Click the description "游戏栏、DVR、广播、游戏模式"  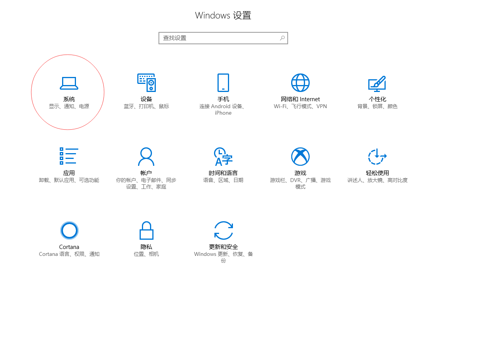click(x=300, y=184)
